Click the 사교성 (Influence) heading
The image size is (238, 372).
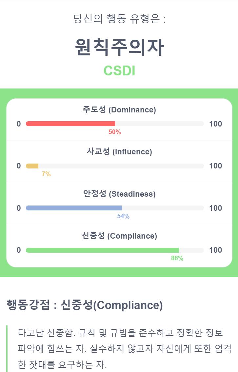point(119,152)
